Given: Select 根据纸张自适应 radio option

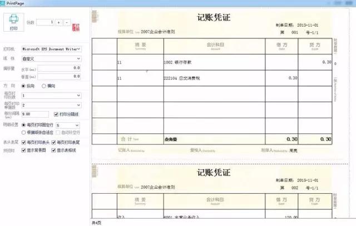Looking at the screenshot, I should (x=23, y=133).
